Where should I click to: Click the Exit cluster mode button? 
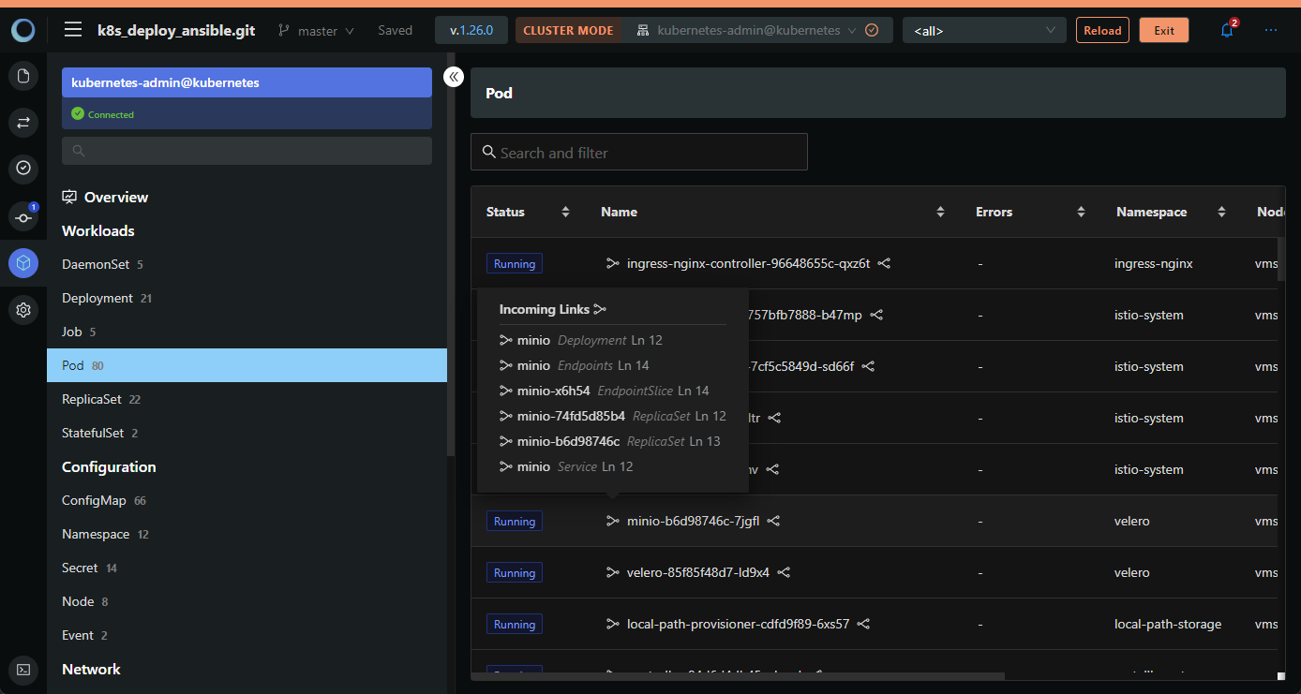1164,31
